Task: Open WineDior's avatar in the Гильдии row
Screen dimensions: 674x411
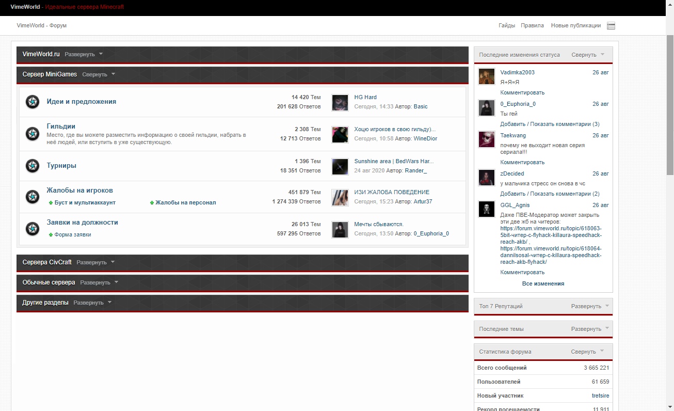Action: pos(340,134)
